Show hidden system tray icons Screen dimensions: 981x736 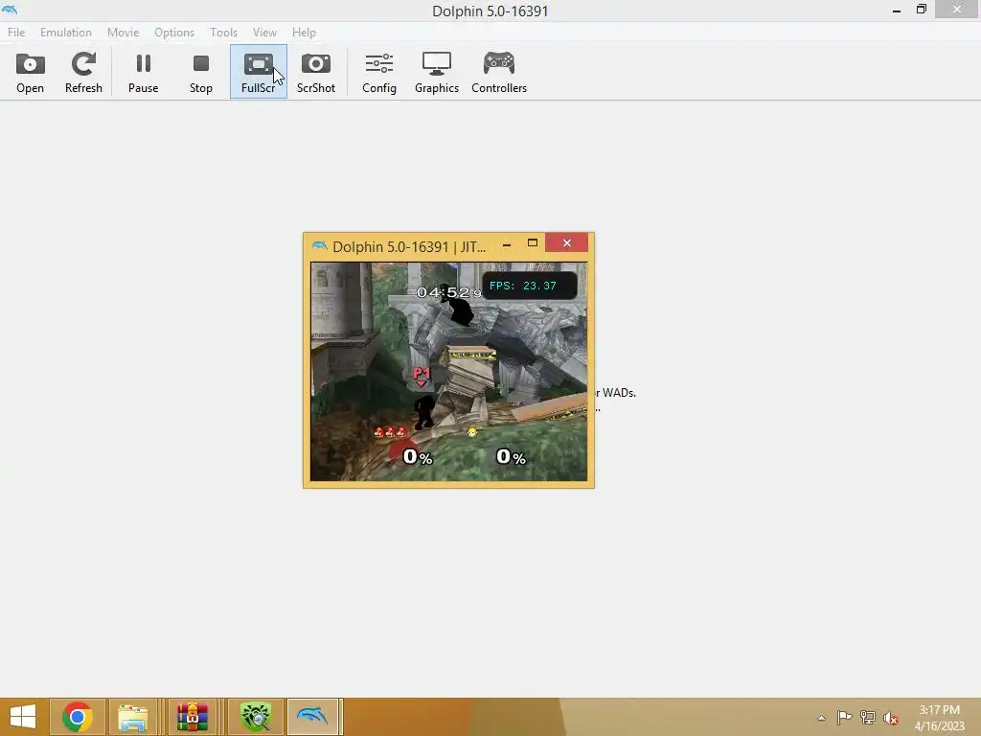pyautogui.click(x=821, y=718)
